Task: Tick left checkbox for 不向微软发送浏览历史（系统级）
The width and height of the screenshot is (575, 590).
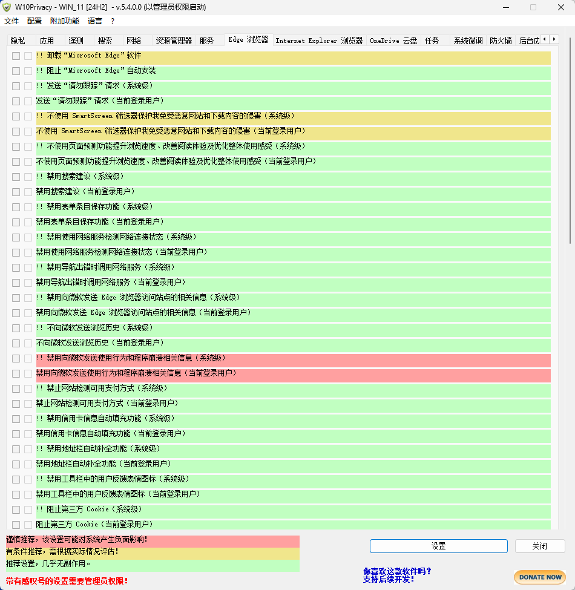Action: [x=16, y=328]
